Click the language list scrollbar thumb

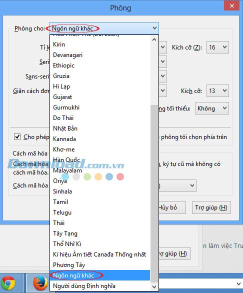(x=154, y=193)
